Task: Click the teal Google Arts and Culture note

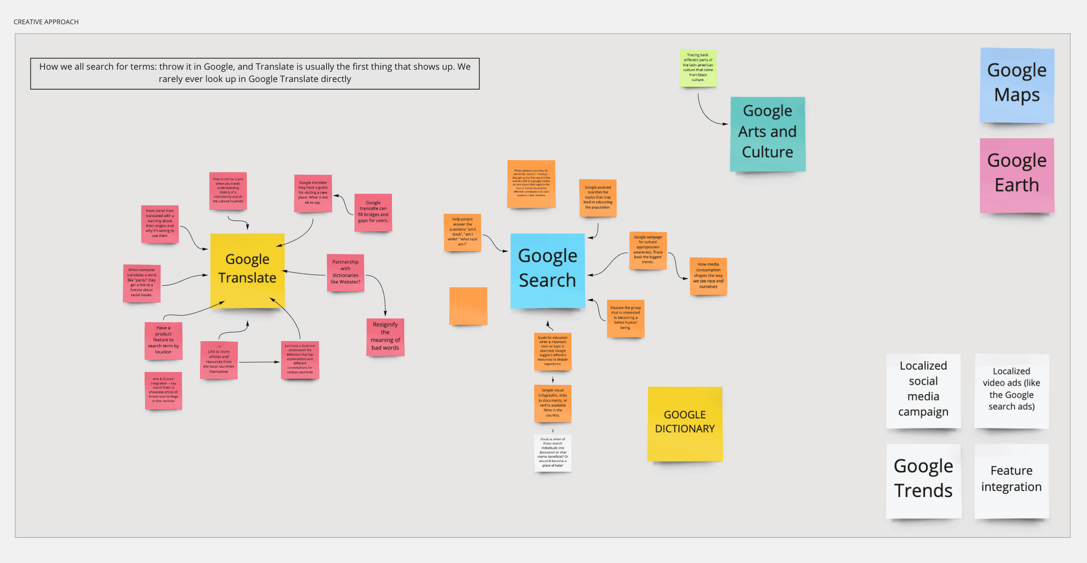Action: tap(767, 134)
